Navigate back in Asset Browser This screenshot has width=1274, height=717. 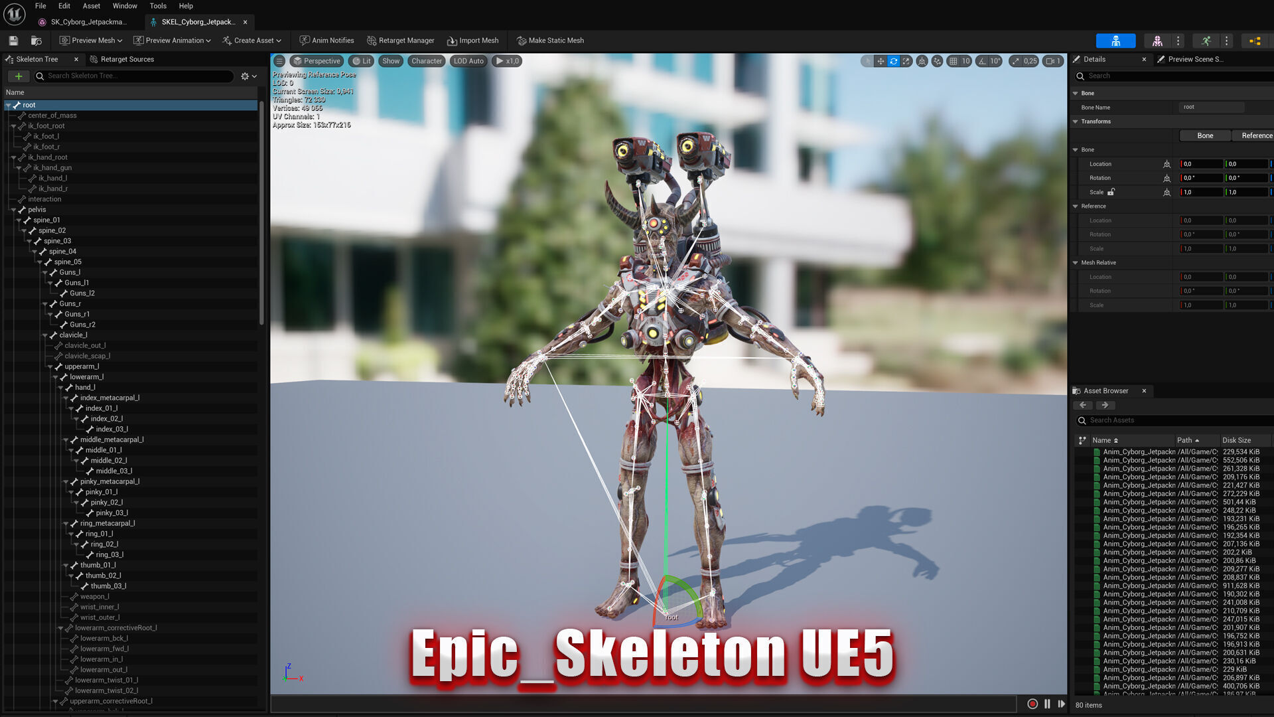(1083, 405)
